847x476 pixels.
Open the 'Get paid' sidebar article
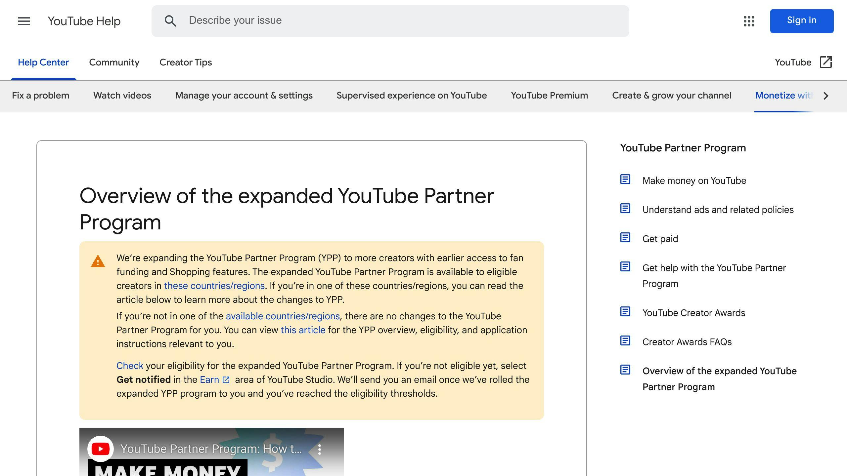click(x=660, y=239)
